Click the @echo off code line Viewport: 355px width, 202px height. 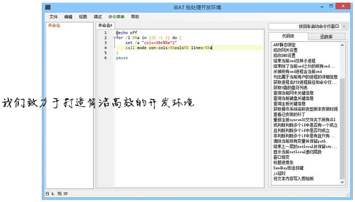coord(126,33)
